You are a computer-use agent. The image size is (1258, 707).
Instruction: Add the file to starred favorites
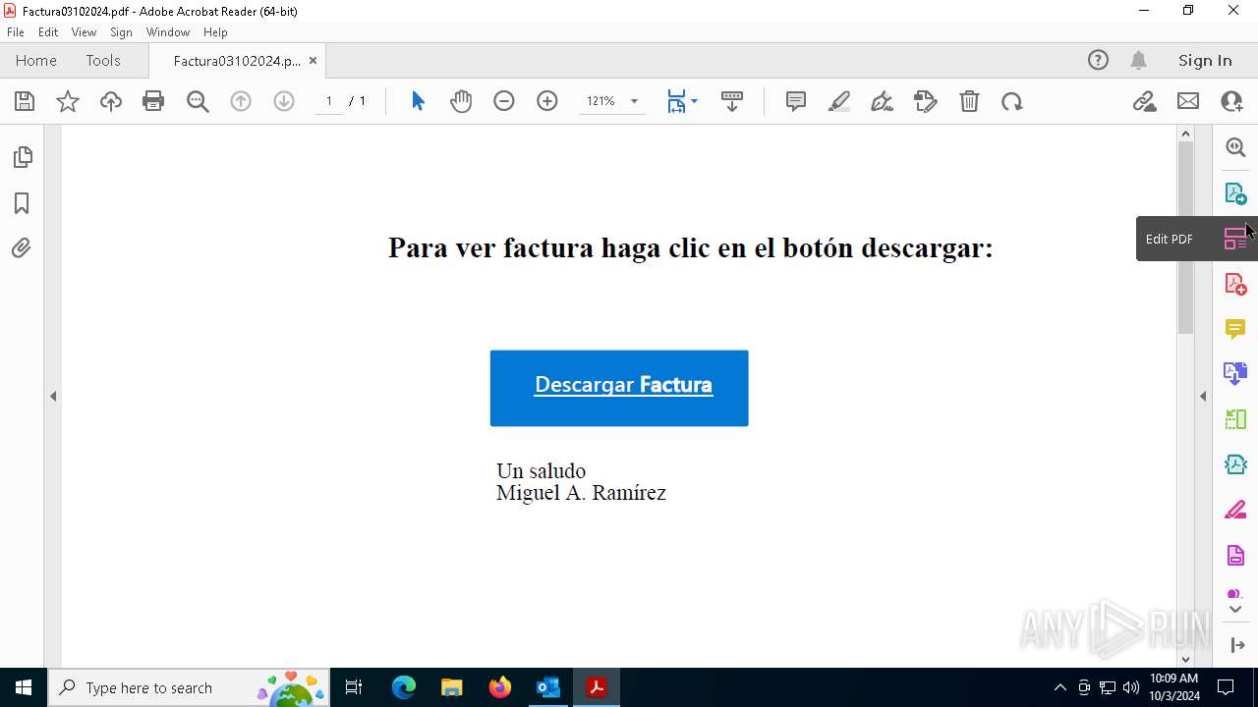pyautogui.click(x=68, y=101)
